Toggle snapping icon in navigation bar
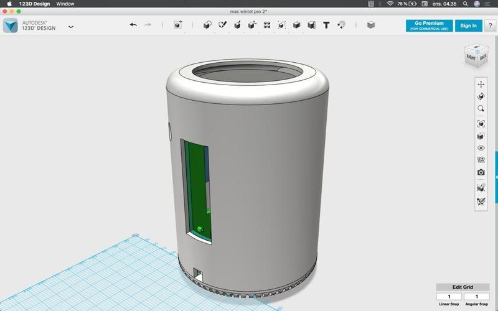The width and height of the screenshot is (498, 311). (481, 202)
